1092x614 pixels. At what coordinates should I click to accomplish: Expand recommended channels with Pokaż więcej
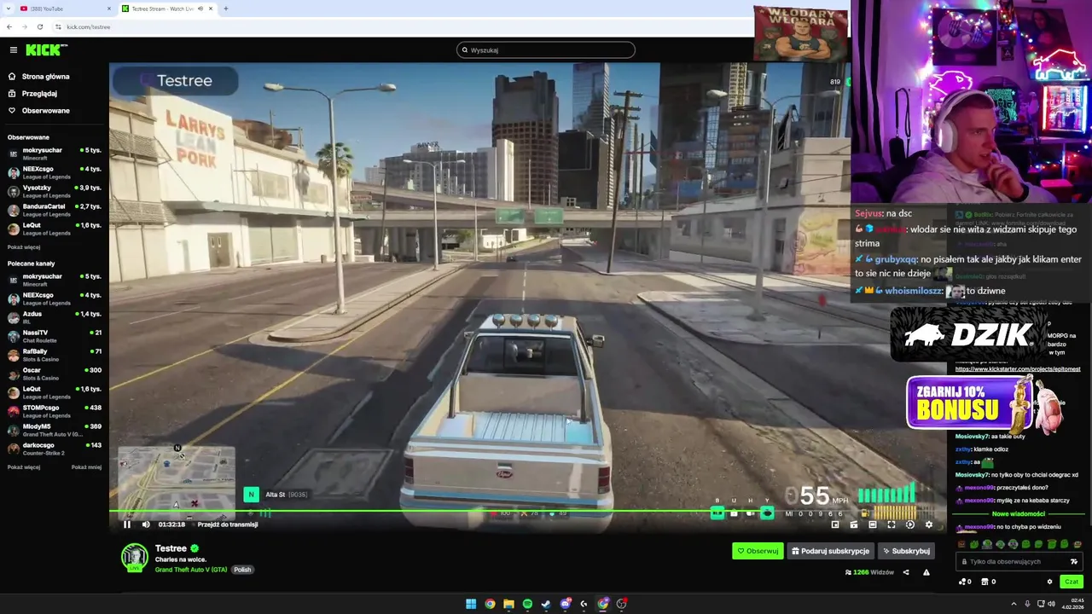24,467
